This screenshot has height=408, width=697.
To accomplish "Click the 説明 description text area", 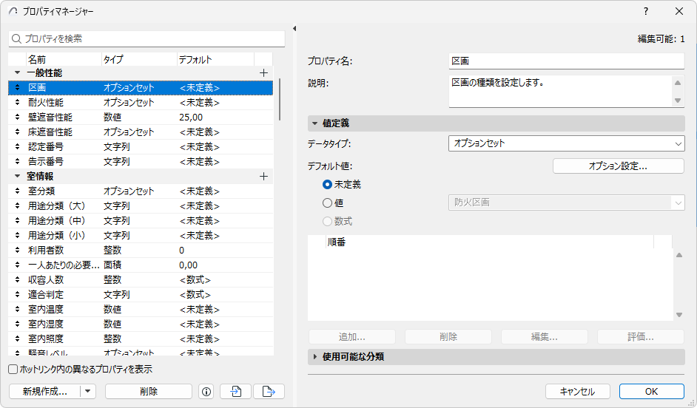I will click(560, 91).
